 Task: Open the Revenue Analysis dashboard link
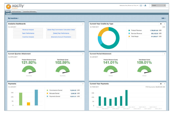click(x=28, y=30)
